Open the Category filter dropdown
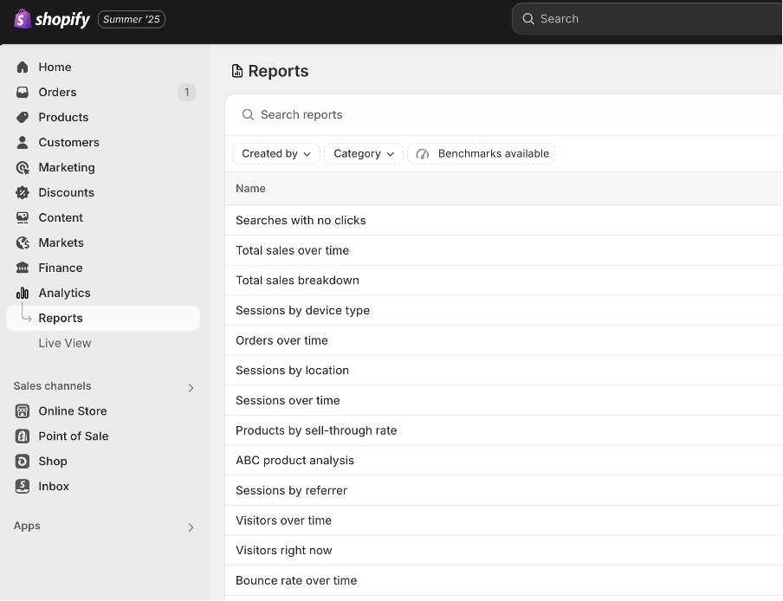Viewport: 783px width, 601px height. (x=363, y=153)
